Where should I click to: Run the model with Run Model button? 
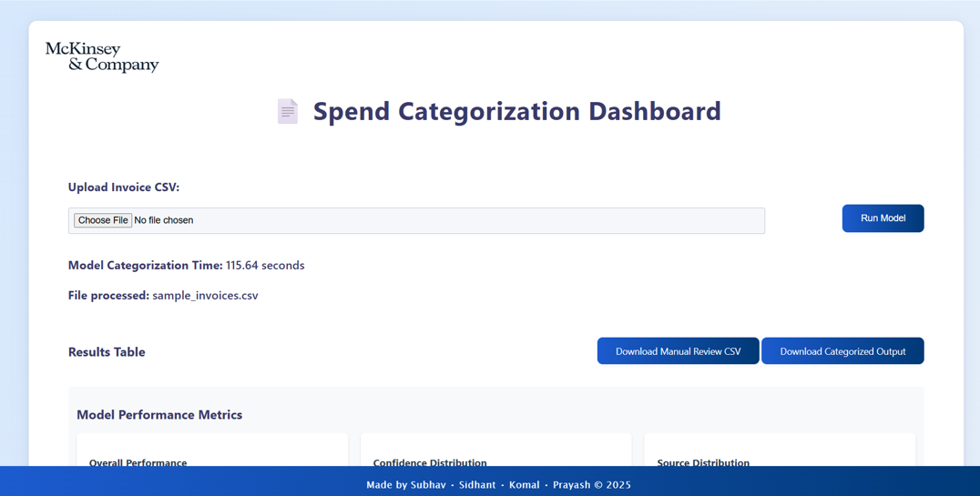pos(883,218)
